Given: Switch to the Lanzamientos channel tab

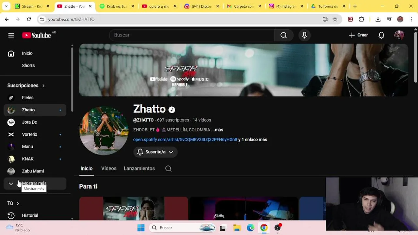Looking at the screenshot, I should [x=139, y=168].
